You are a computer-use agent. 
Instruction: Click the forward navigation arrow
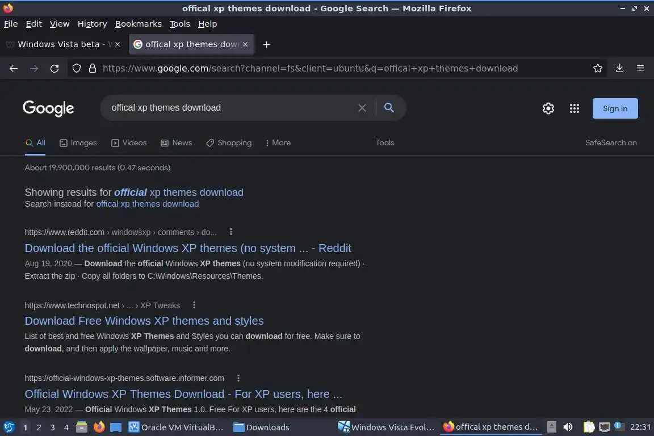coord(34,69)
